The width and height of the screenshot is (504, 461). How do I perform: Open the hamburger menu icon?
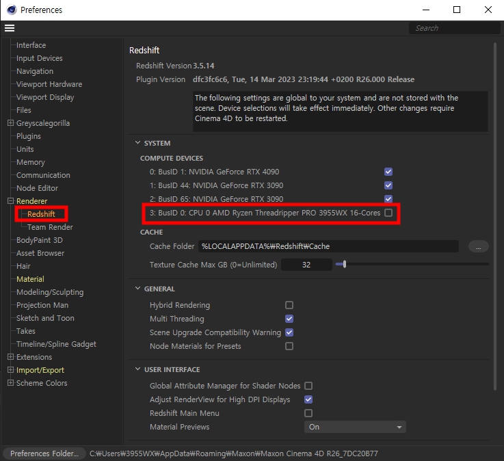pos(10,28)
